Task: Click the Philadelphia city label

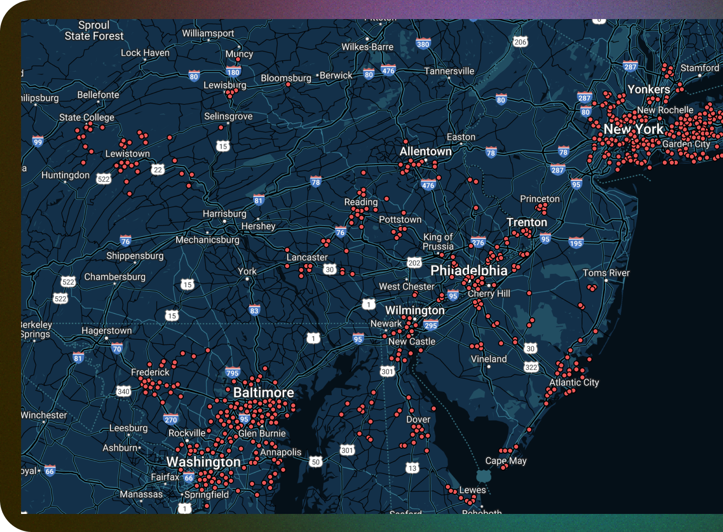Action: click(x=469, y=271)
